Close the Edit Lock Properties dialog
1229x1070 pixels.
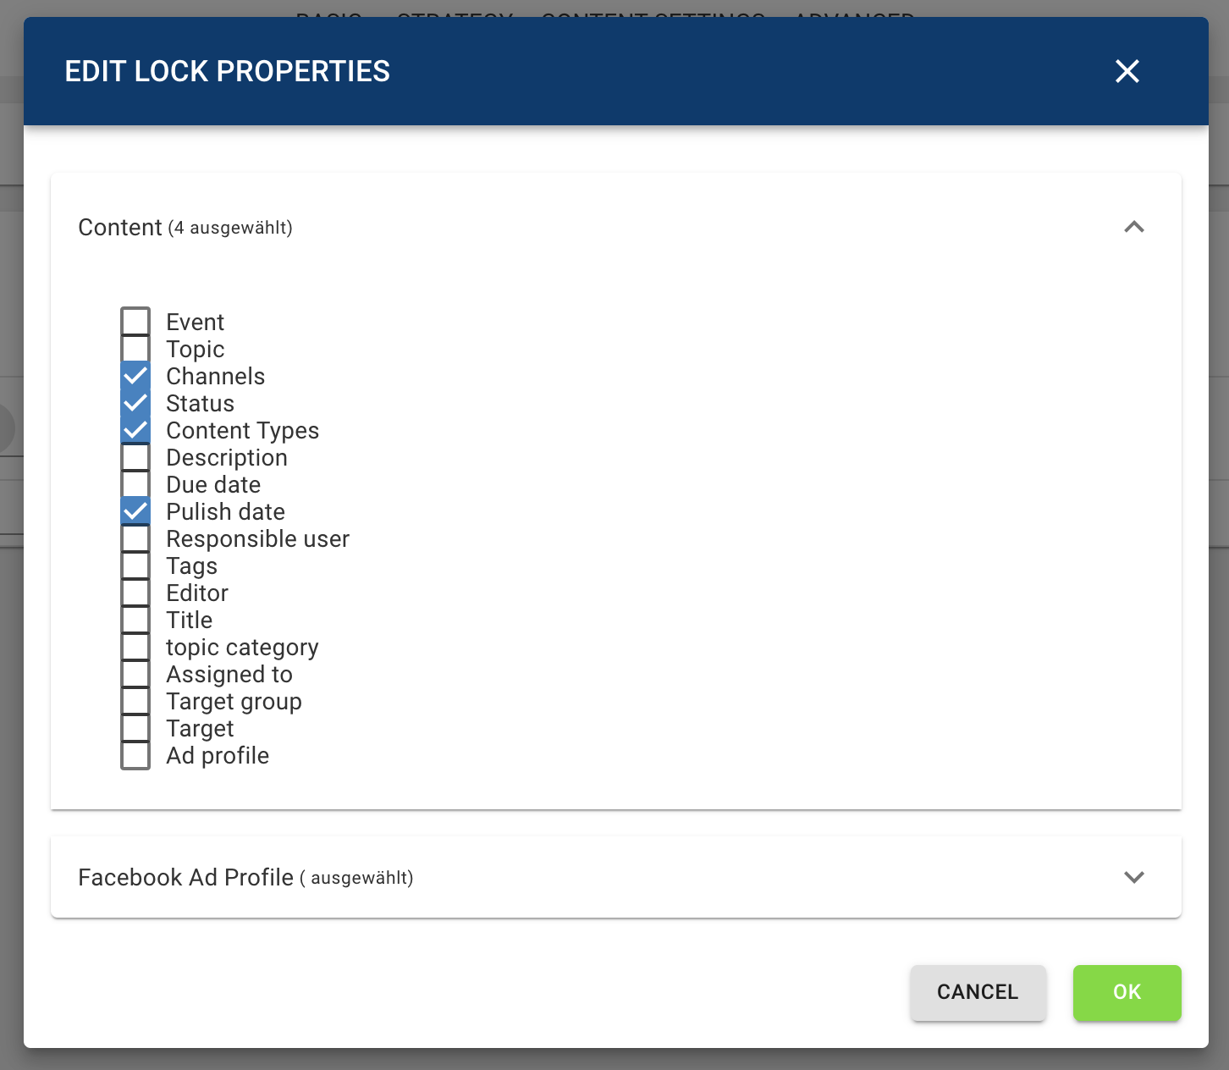pos(1127,71)
